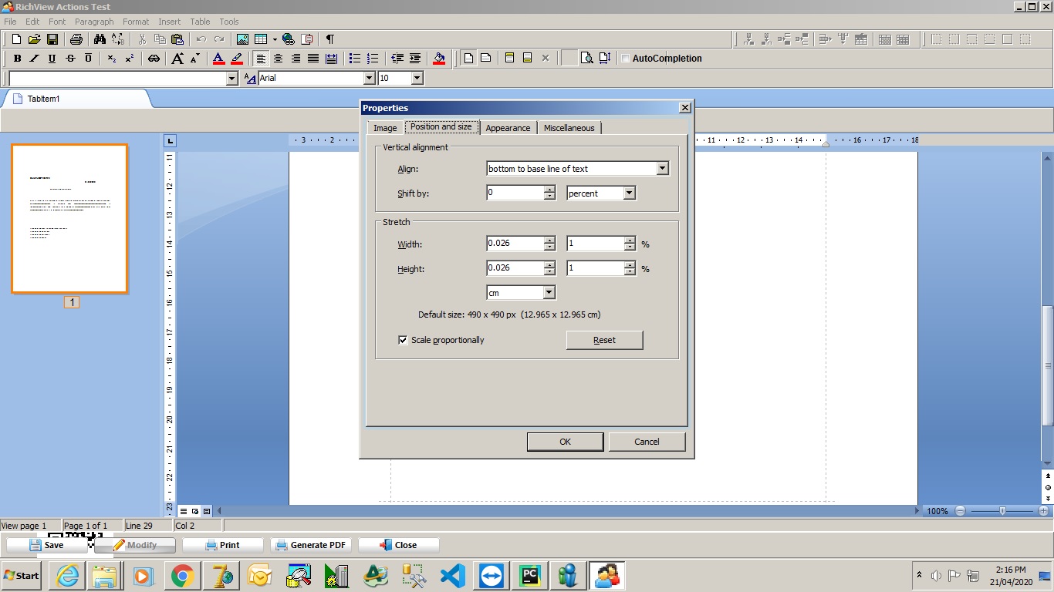The image size is (1054, 592).
Task: Click the grow font size icon
Action: pos(177,59)
